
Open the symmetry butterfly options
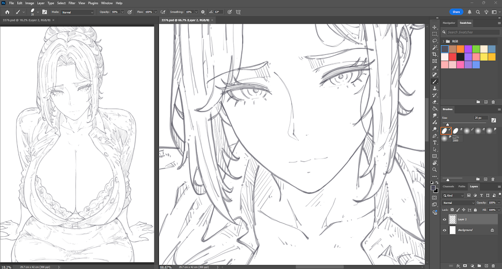click(238, 12)
